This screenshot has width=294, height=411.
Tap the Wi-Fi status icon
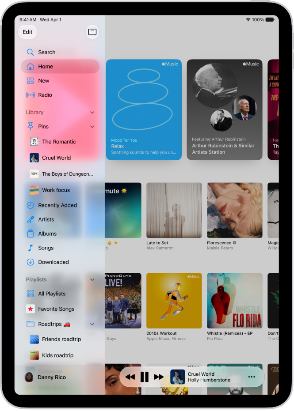pyautogui.click(x=248, y=20)
